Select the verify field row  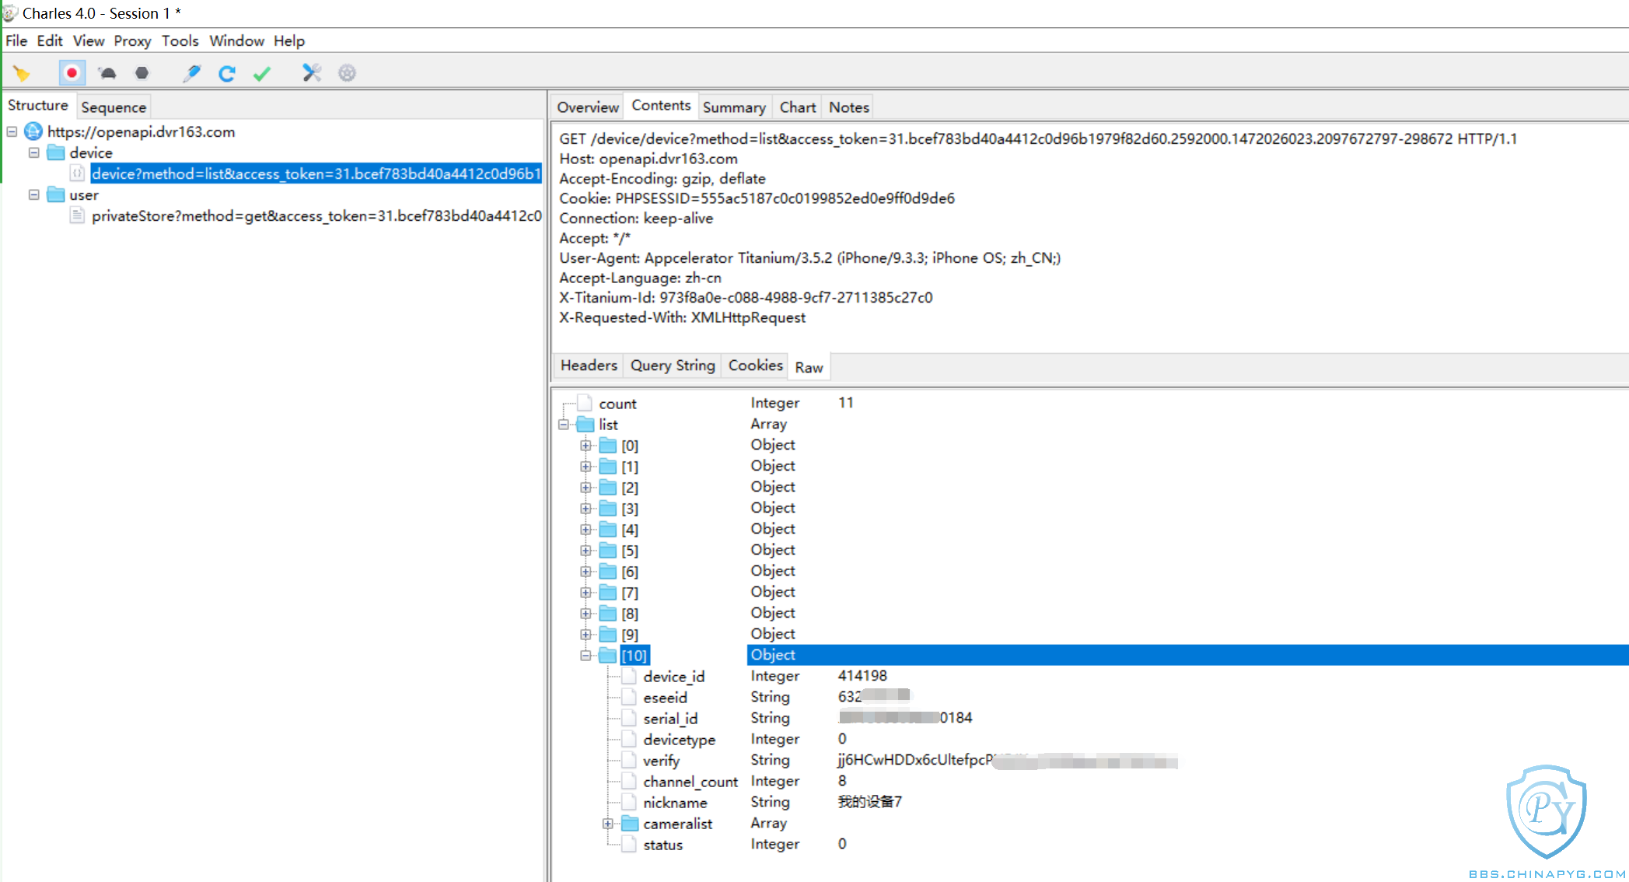tap(1089, 761)
